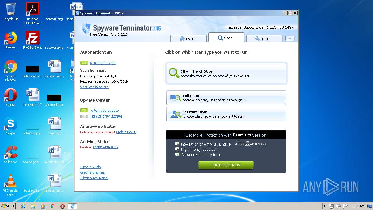Open Support & Help link
373x210 pixels.
point(90,167)
